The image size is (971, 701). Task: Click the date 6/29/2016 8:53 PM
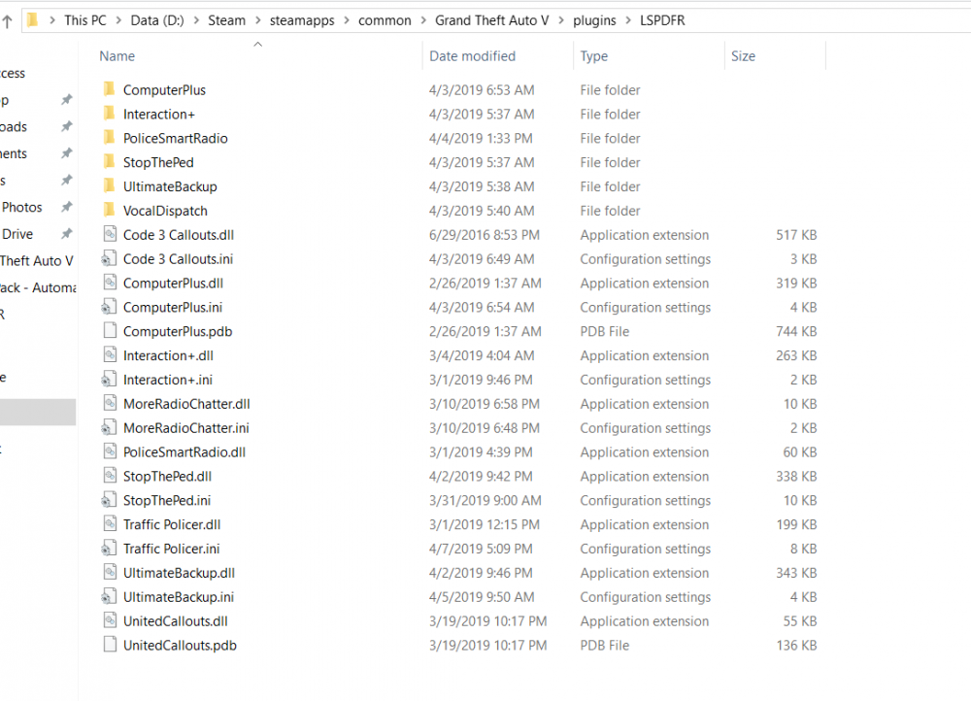pos(485,235)
